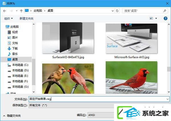The width and height of the screenshot is (171, 121).
Task: Open the 组织 menu
Action: [x=8, y=19]
